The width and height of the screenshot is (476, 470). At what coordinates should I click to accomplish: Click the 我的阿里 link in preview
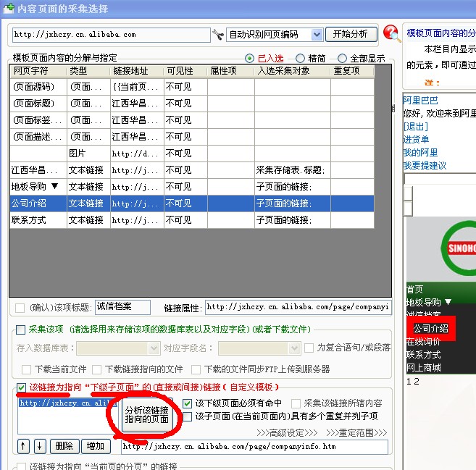(421, 153)
